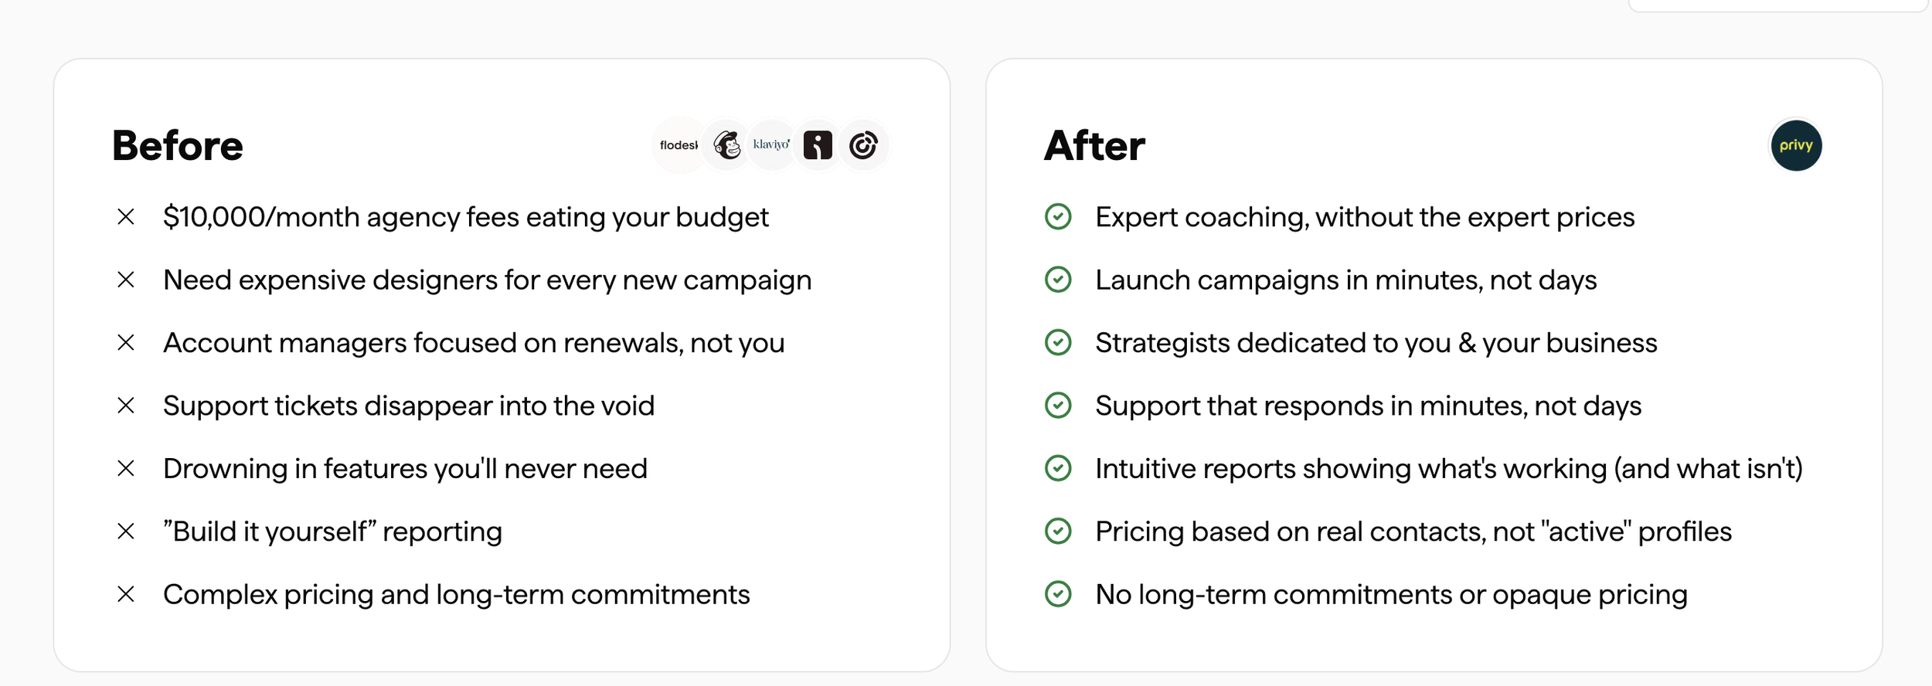Click Account managers focused on renewals text
Screen dimensions: 1932x686
(x=474, y=343)
